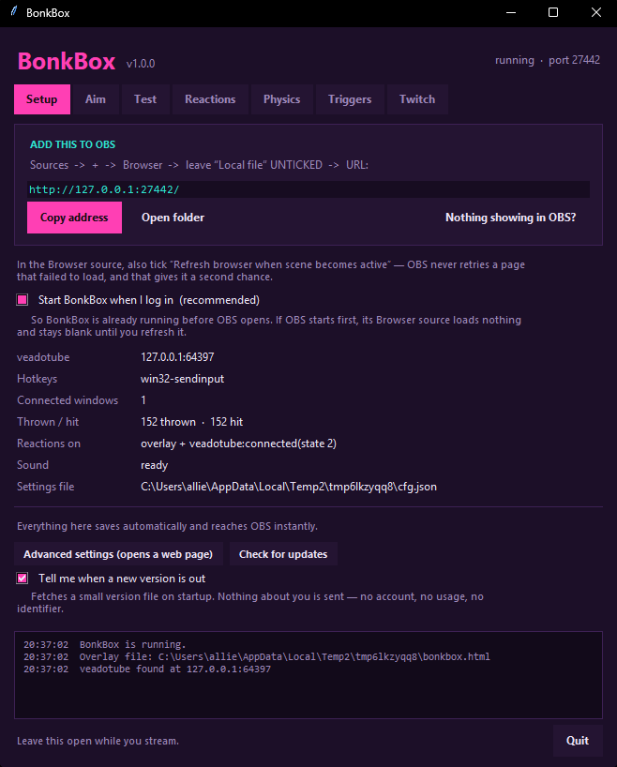This screenshot has height=767, width=617.
Task: Open Advanced settings web page
Action: [118, 554]
